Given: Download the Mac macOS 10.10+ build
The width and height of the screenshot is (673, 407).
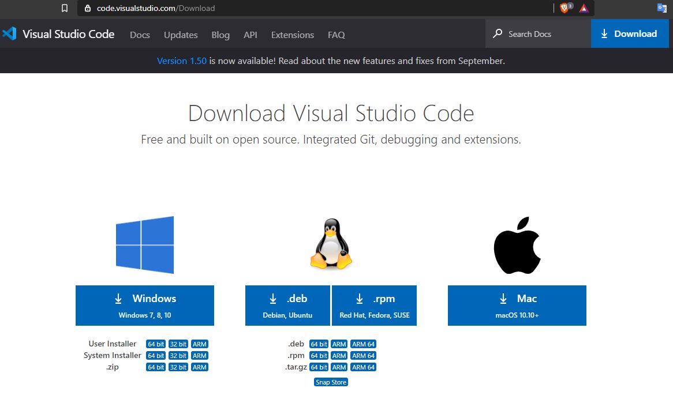Looking at the screenshot, I should coord(517,306).
